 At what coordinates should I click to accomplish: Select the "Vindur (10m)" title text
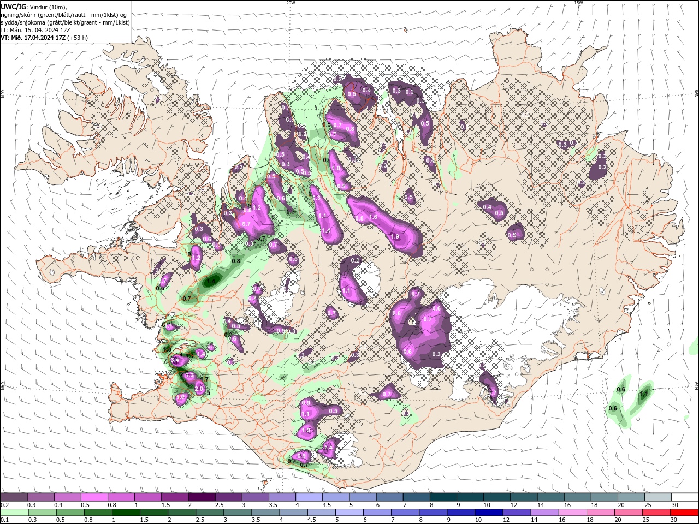coord(49,7)
